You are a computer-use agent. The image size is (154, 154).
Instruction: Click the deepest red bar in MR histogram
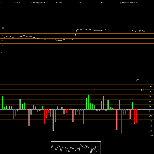121,121
